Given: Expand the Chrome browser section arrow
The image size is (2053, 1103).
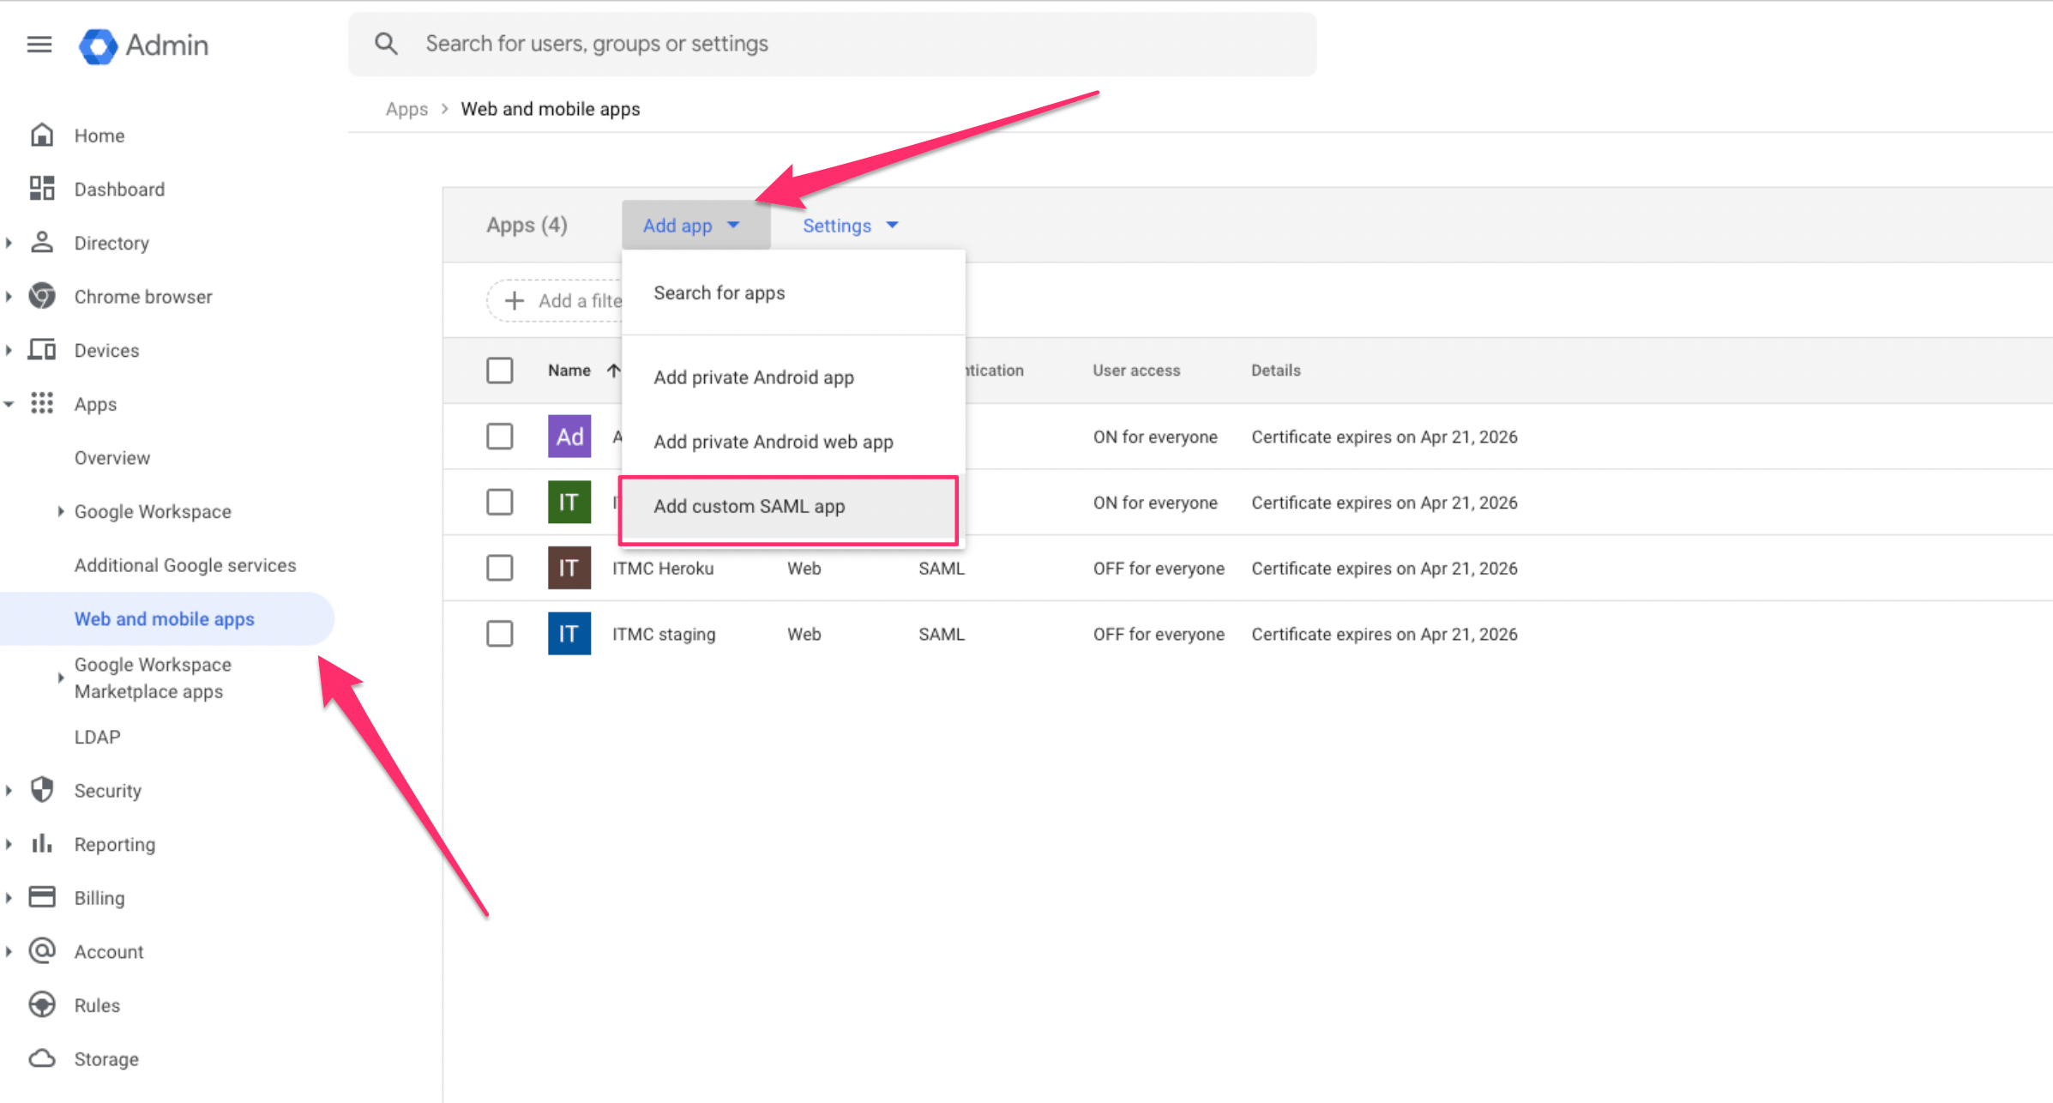Looking at the screenshot, I should 9,297.
